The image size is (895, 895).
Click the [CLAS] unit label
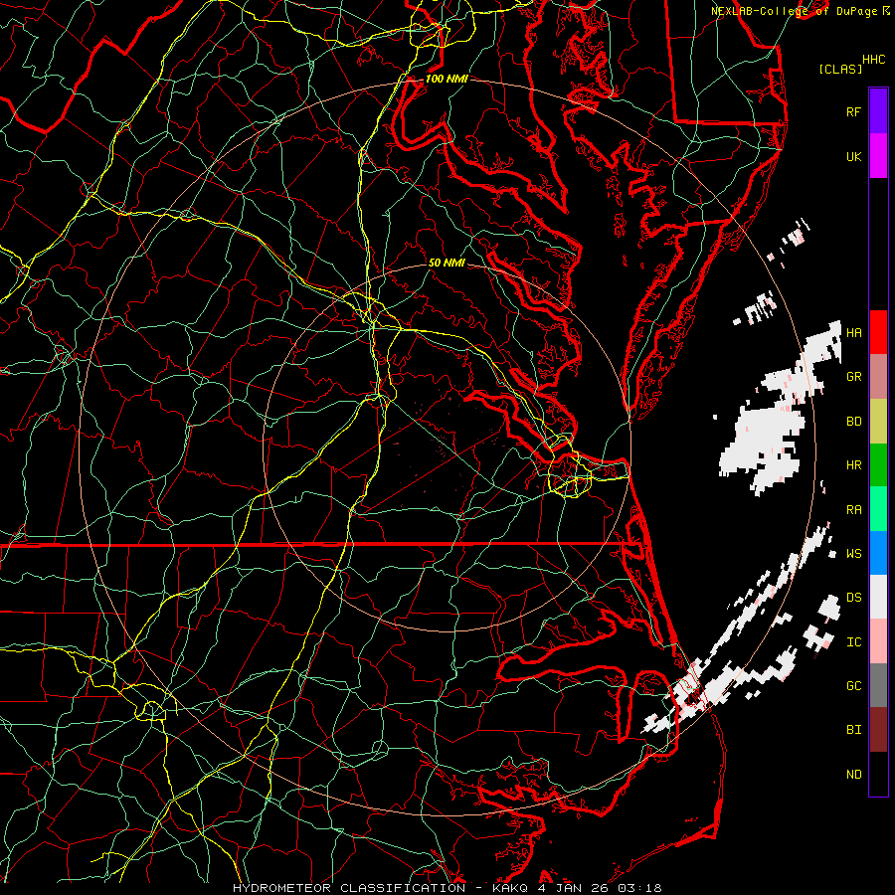point(840,69)
